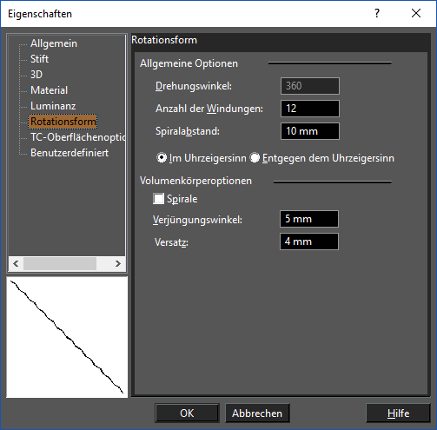Click the Rotationsform page title

(x=164, y=40)
